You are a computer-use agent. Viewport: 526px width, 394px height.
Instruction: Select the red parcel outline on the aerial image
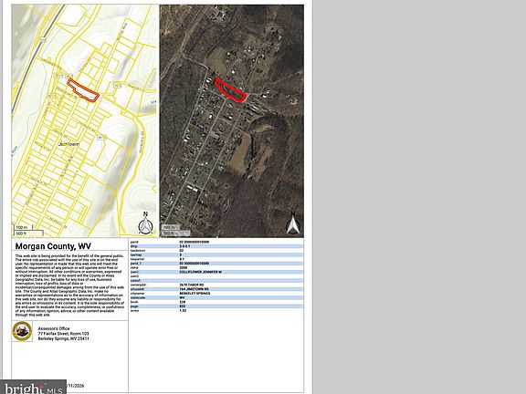point(231,90)
